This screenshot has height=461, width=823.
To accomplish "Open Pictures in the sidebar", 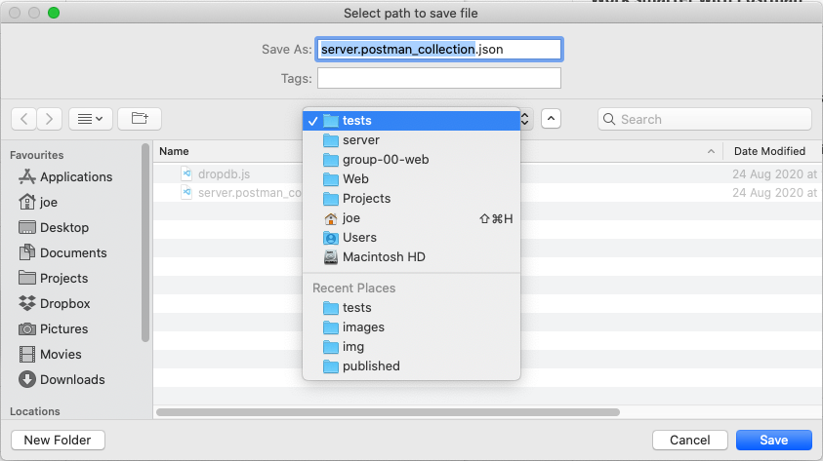I will click(53, 329).
